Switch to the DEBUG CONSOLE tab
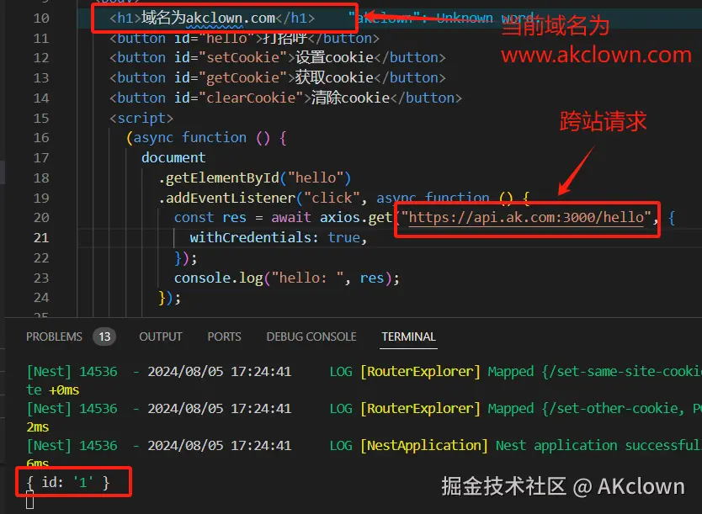 [x=311, y=336]
